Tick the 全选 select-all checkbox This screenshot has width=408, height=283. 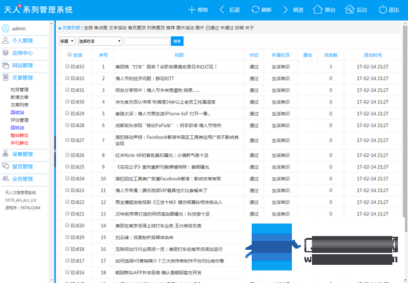point(70,54)
